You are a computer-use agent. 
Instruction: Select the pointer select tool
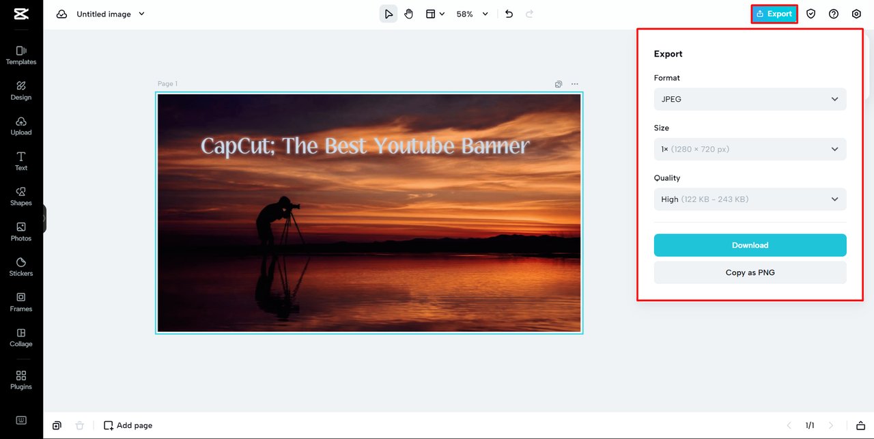pos(389,14)
